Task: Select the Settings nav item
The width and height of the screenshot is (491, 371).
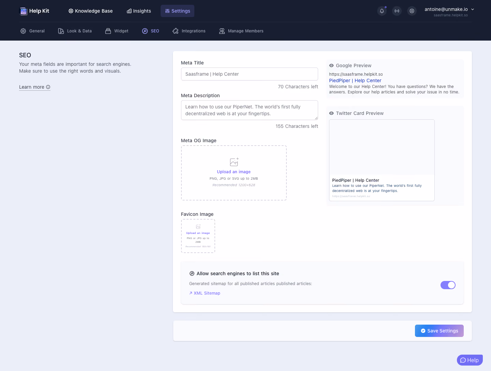Action: pyautogui.click(x=178, y=11)
